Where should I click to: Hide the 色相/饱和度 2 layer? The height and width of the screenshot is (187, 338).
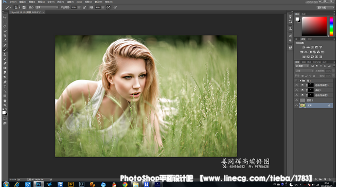[x=296, y=95]
